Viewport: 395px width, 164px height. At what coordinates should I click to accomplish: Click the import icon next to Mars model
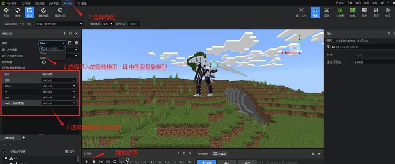pyautogui.click(x=70, y=43)
